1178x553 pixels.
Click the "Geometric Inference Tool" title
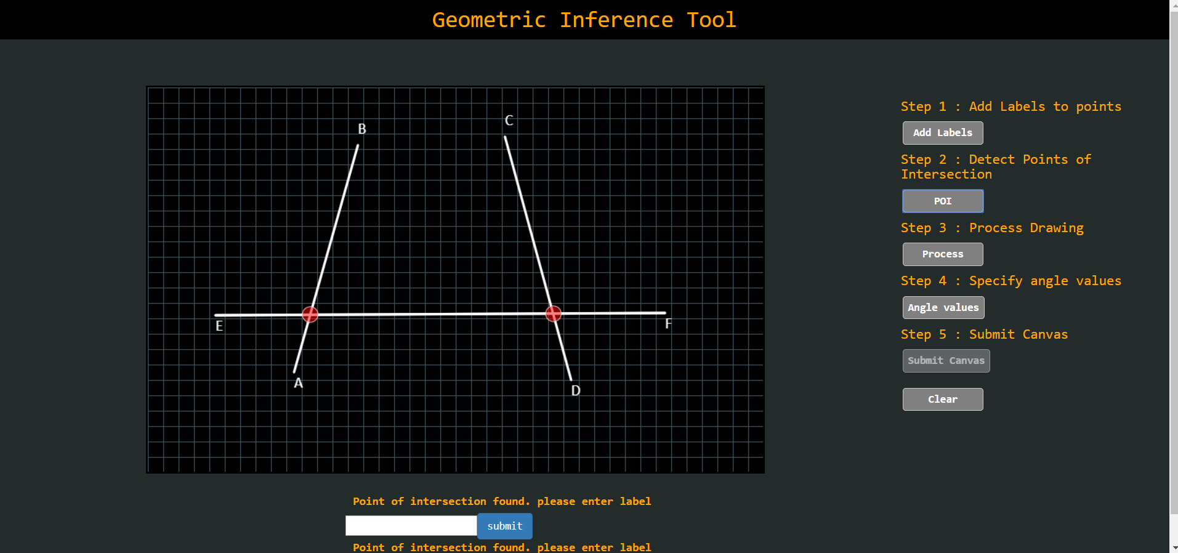tap(584, 20)
